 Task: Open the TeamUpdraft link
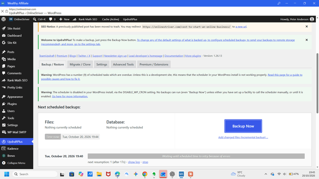(x=47, y=56)
